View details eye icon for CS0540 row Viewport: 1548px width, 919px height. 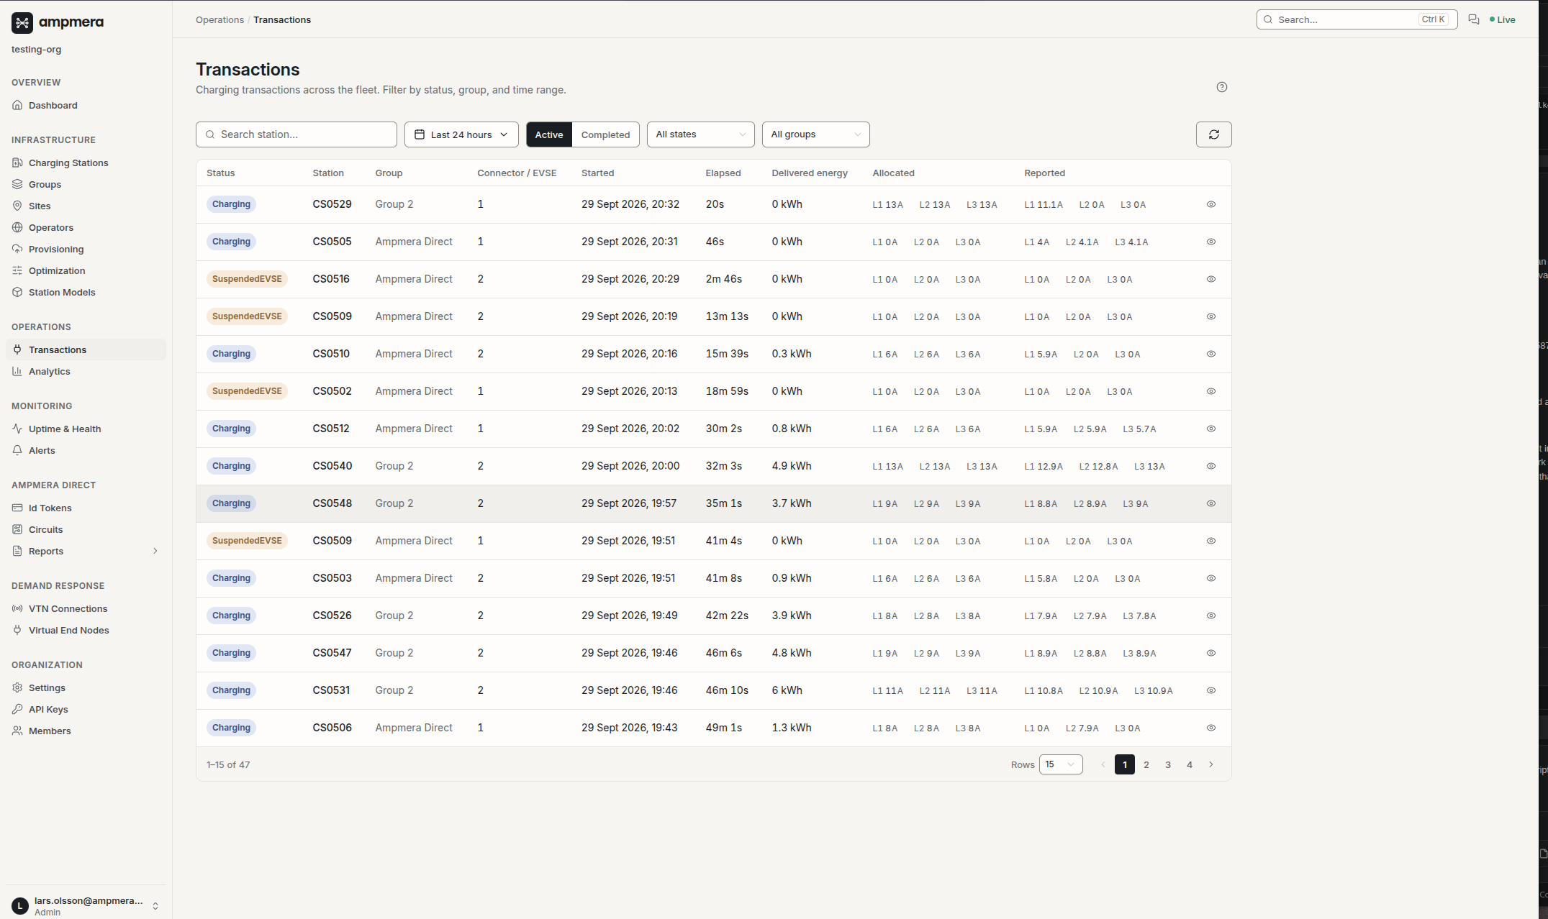click(x=1211, y=466)
